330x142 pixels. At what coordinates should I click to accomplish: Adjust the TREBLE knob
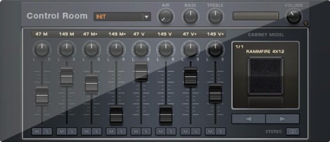(215, 16)
